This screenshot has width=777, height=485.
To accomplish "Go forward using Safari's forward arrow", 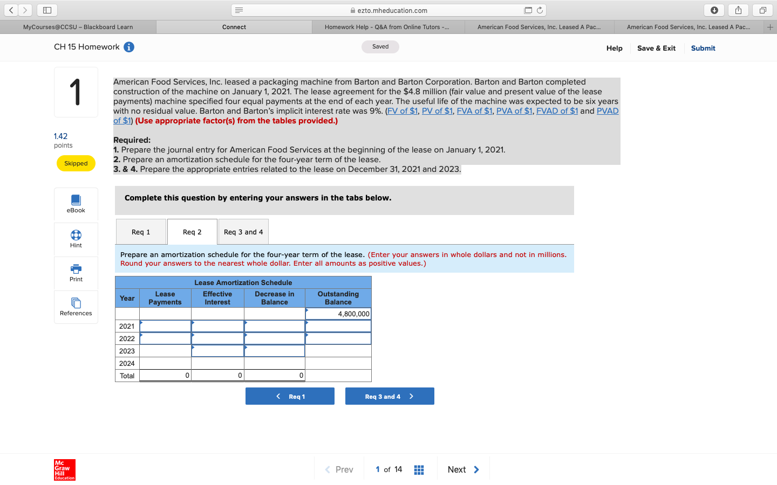I will pos(25,10).
